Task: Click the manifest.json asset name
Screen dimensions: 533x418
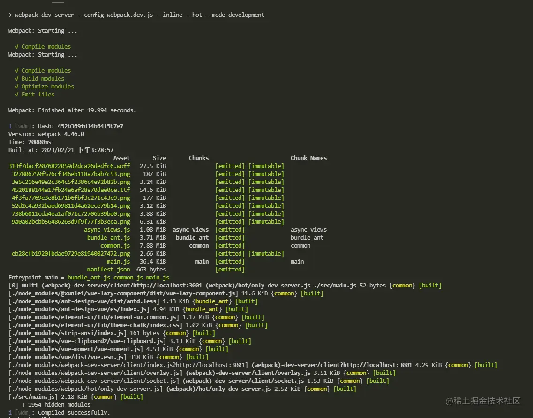Action: [108, 270]
